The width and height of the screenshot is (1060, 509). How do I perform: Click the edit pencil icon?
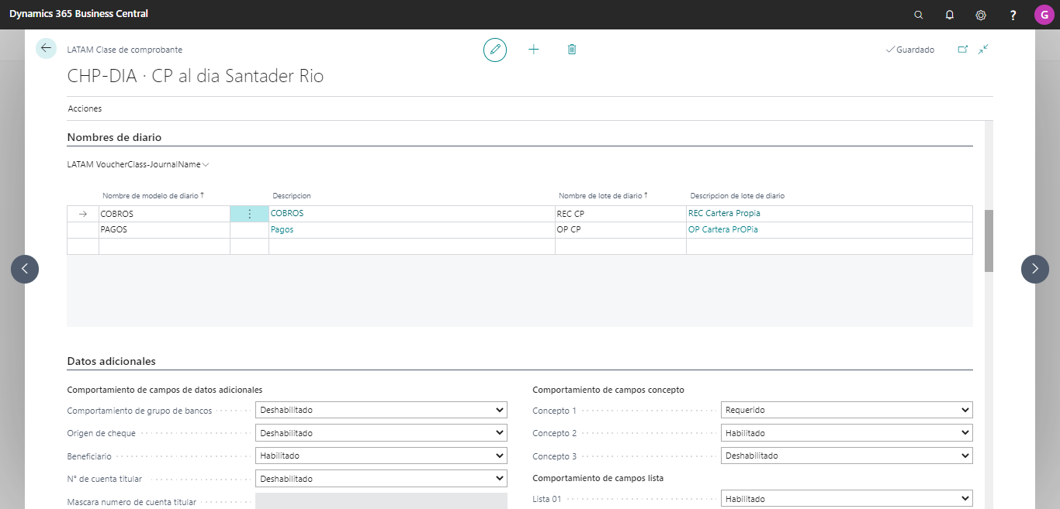pos(495,50)
